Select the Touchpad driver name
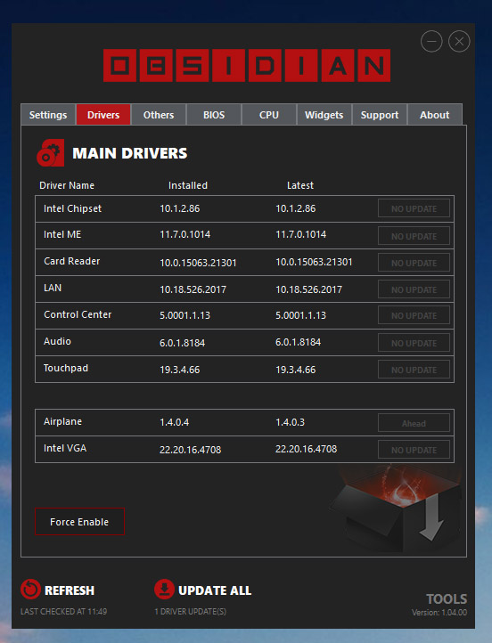The height and width of the screenshot is (643, 492). point(66,368)
